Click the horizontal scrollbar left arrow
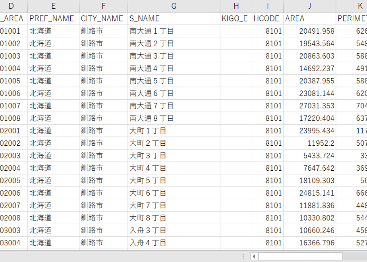This screenshot has height=262, width=367. click(254, 256)
